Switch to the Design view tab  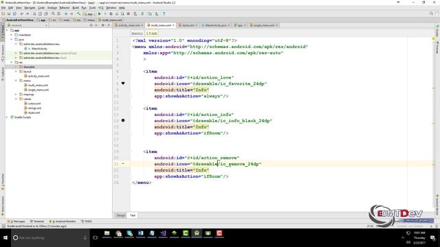point(121,215)
